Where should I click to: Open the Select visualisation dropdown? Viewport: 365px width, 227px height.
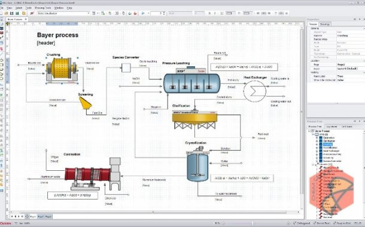pyautogui.click(x=63, y=13)
